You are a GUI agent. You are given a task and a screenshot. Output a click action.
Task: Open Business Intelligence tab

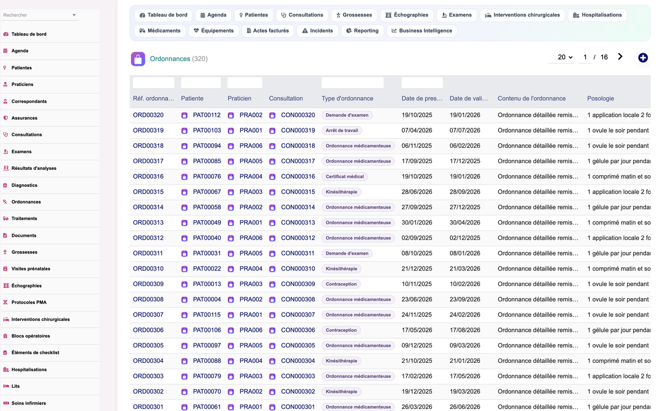pyautogui.click(x=422, y=30)
